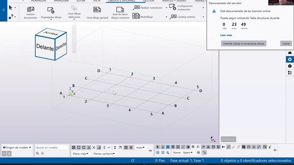The width and height of the screenshot is (294, 165).
Task: Toggle selection toolbar visibility eye
Action: (275, 150)
